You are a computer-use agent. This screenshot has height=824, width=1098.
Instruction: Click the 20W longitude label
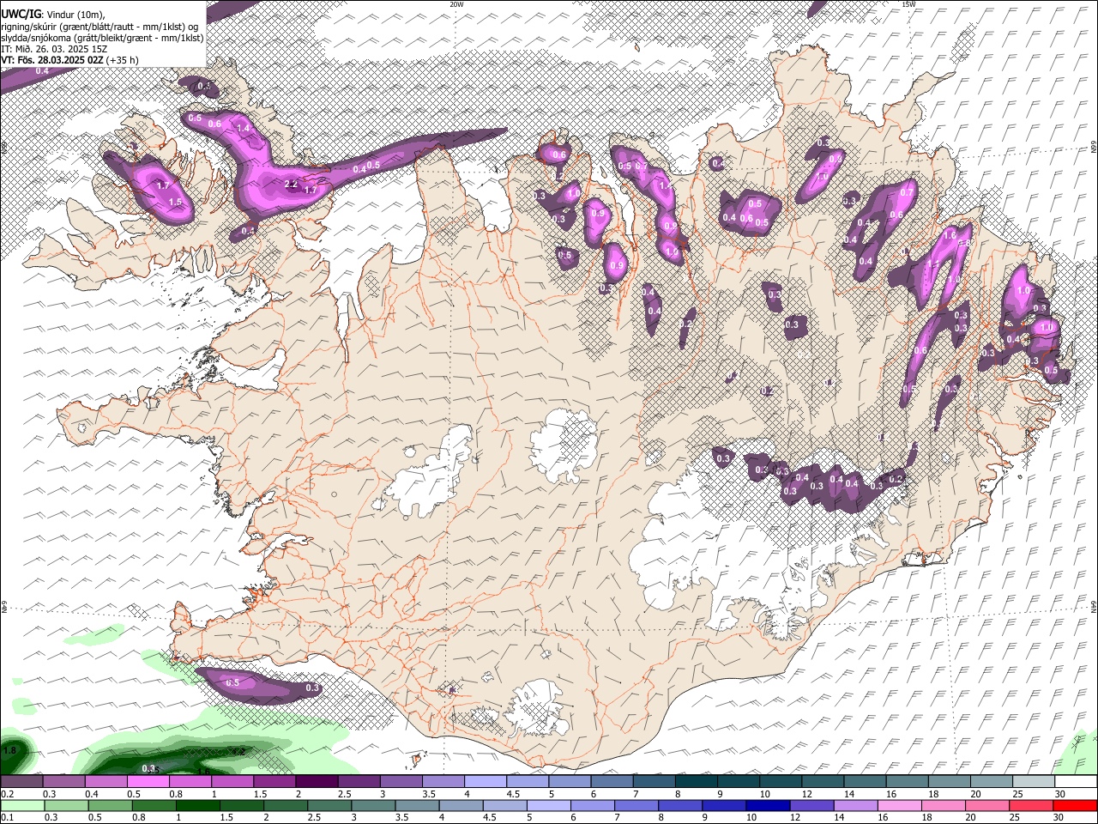456,4
